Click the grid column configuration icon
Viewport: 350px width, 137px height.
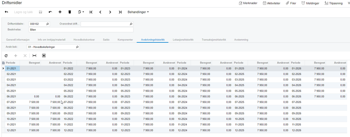coord(3,63)
